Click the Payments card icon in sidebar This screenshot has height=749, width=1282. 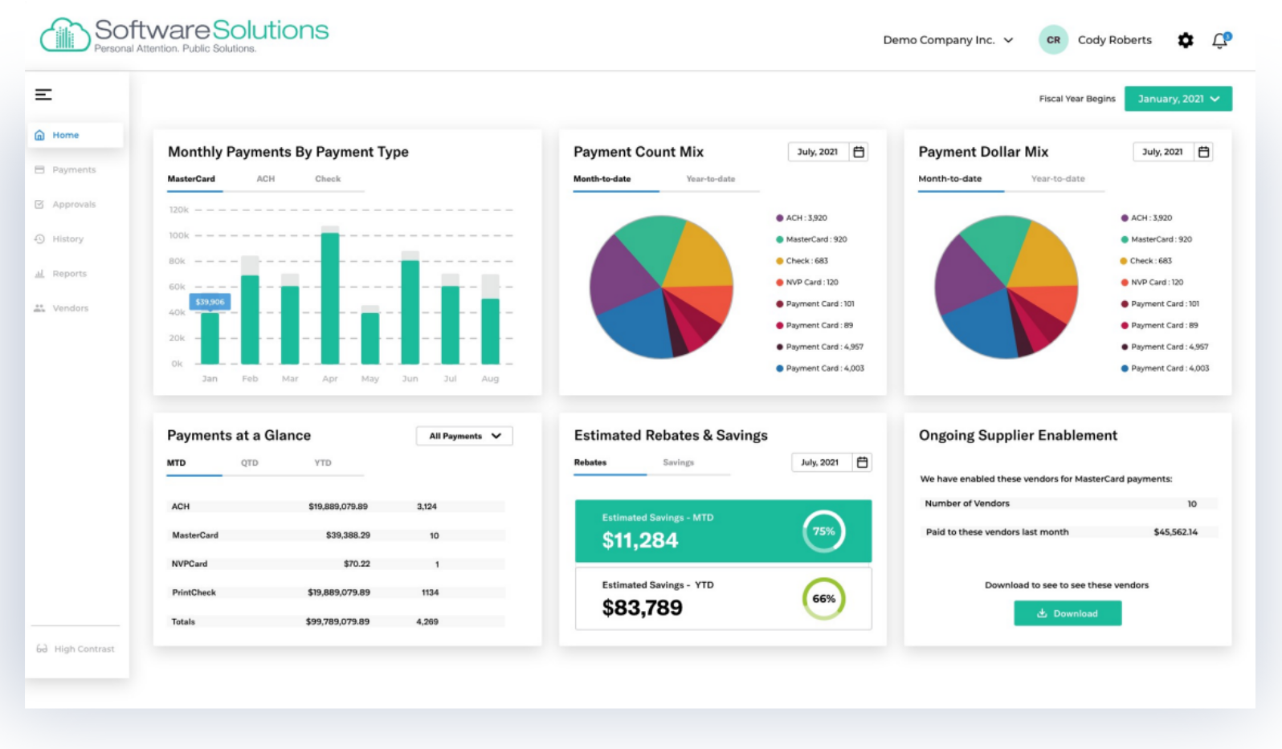pyautogui.click(x=39, y=169)
